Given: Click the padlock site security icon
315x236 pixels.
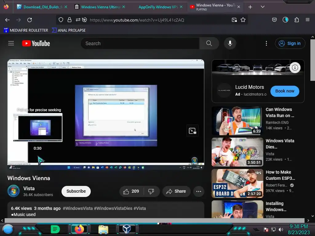Looking at the screenshot, I should pyautogui.click(x=70, y=20).
